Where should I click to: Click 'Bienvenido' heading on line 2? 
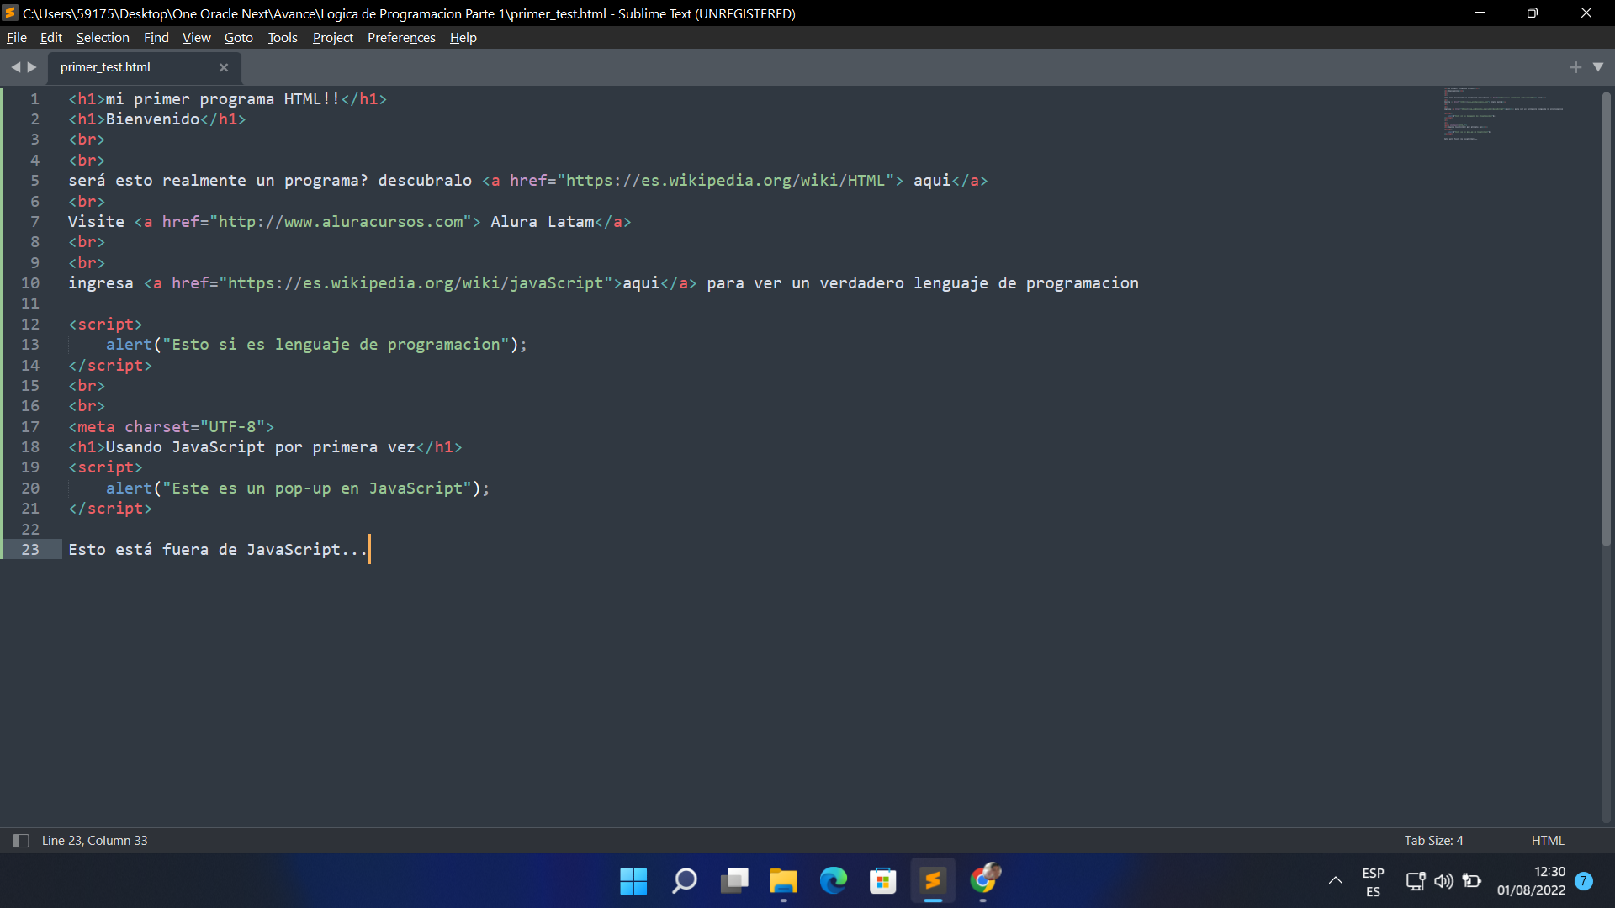[152, 119]
